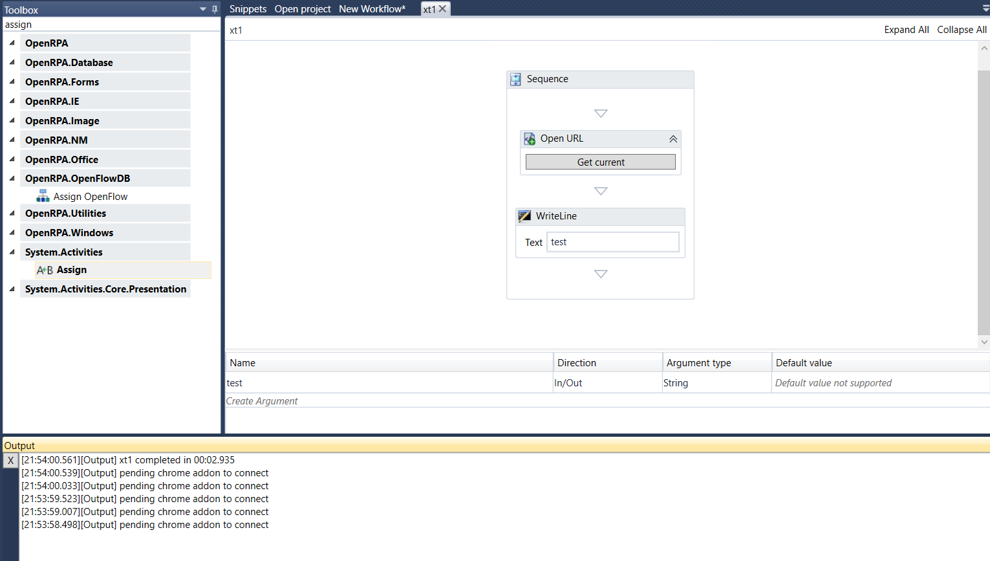Close the xt1 tab
Image resolution: width=990 pixels, height=561 pixels.
coord(443,9)
